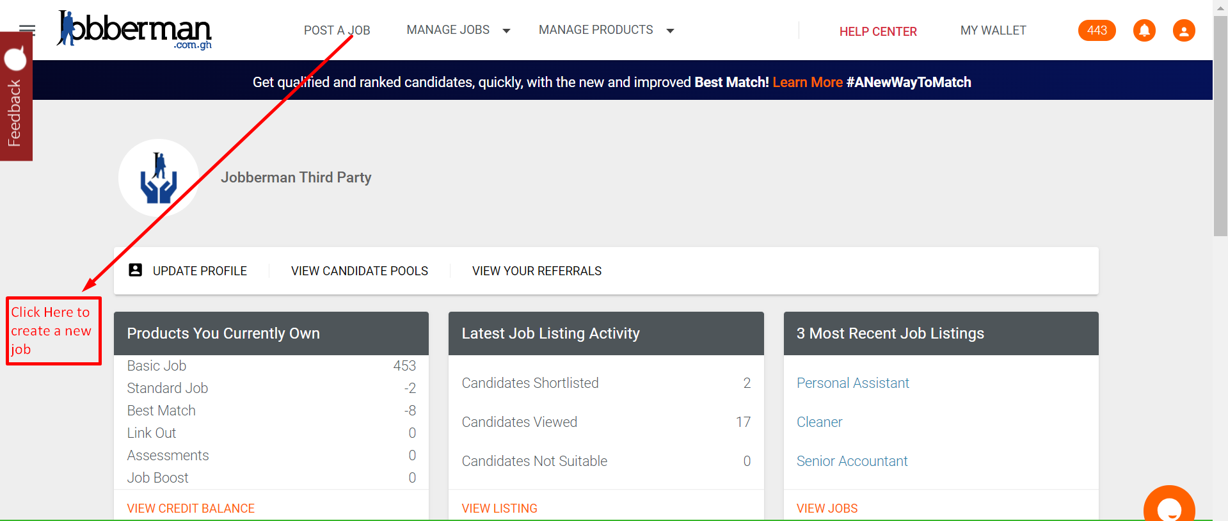Click the page vertical scrollbar thumb
1228x521 pixels.
tap(1220, 127)
